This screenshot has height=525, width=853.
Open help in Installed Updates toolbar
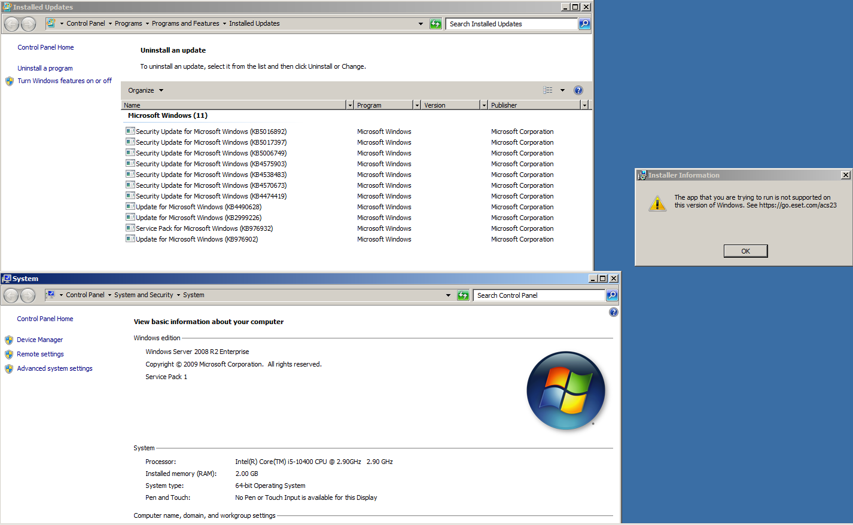pos(578,90)
